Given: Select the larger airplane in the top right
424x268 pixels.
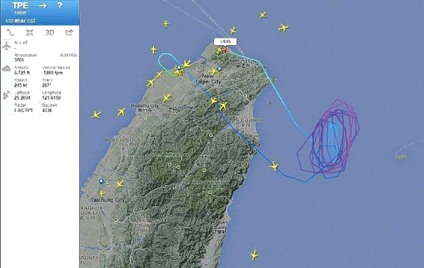Looking at the screenshot, I should tap(283, 28).
